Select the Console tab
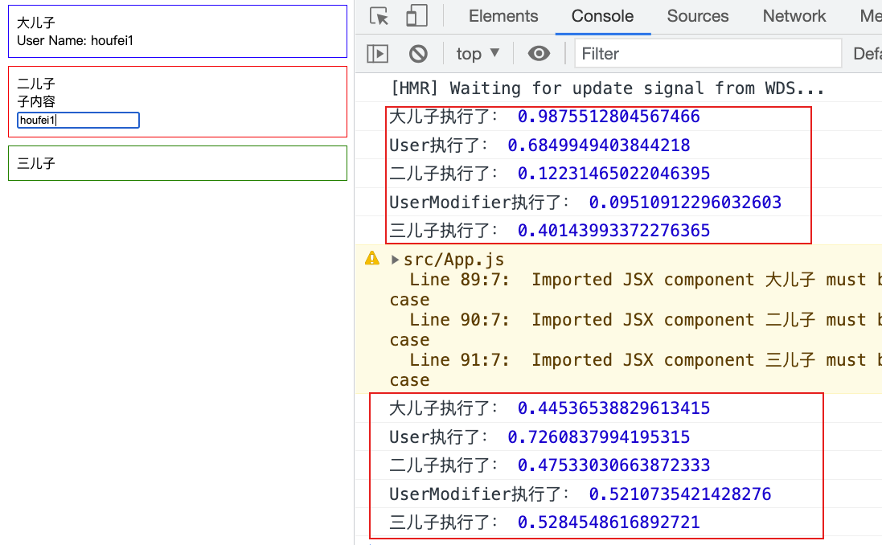Viewport: 882px width, 545px height. pos(602,16)
